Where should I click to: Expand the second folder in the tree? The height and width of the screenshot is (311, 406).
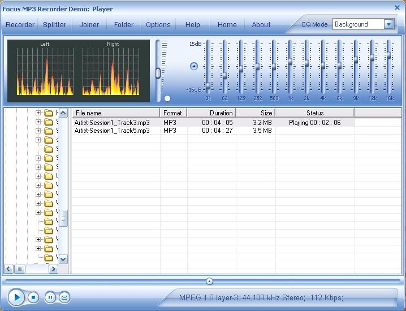38,122
